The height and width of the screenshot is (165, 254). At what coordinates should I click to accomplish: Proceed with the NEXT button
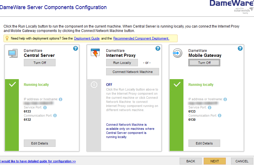click(x=215, y=161)
